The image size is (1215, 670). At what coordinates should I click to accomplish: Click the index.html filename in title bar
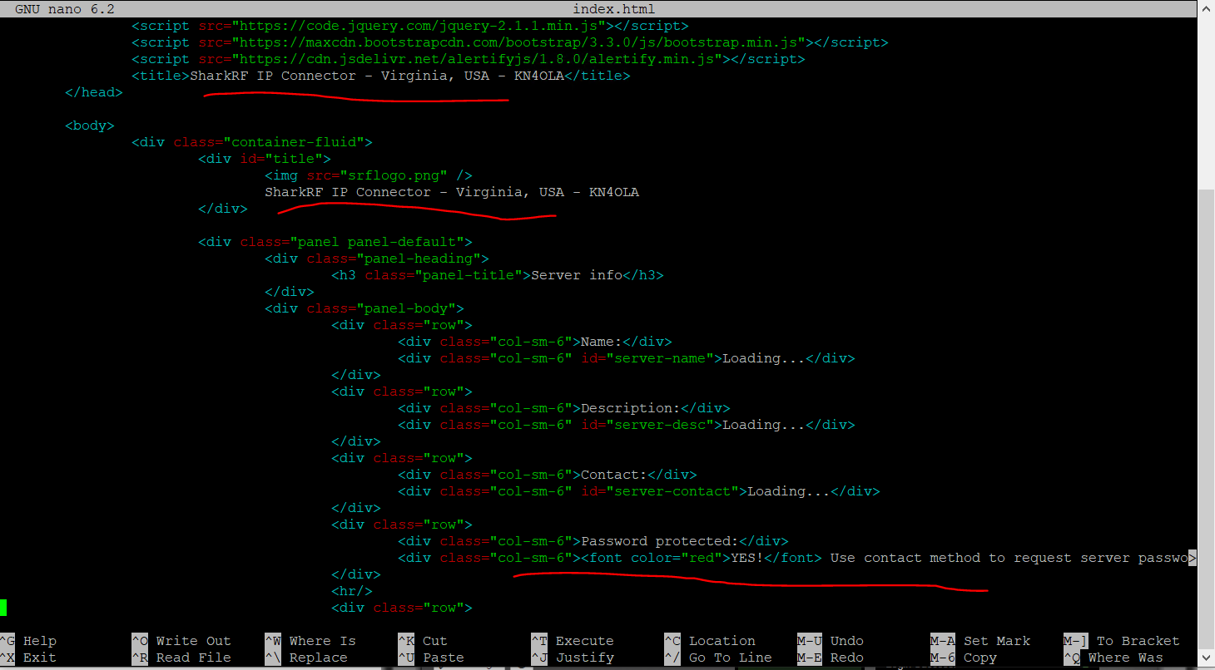tap(614, 9)
